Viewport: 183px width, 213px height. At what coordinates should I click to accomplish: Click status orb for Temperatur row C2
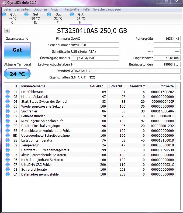coord(8,145)
